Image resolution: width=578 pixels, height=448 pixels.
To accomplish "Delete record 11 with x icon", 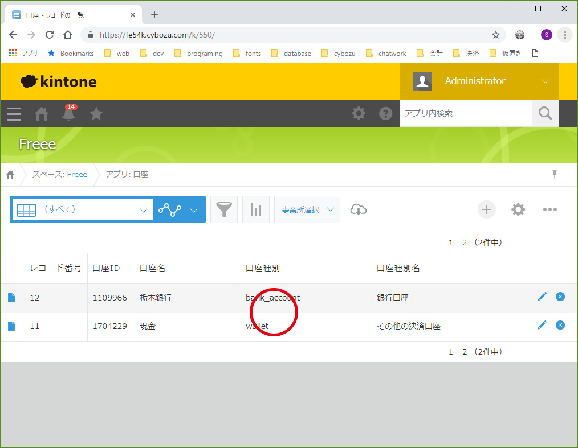I will (x=560, y=325).
